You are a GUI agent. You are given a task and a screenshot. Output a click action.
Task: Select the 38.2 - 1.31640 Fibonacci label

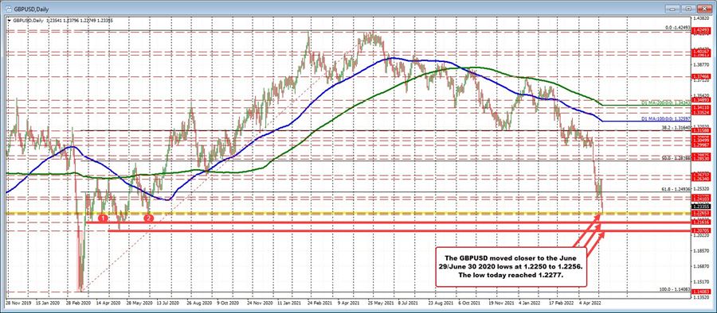(676, 128)
